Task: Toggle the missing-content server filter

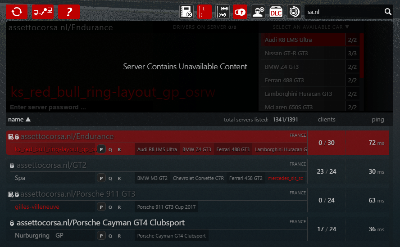Action: tap(186, 12)
